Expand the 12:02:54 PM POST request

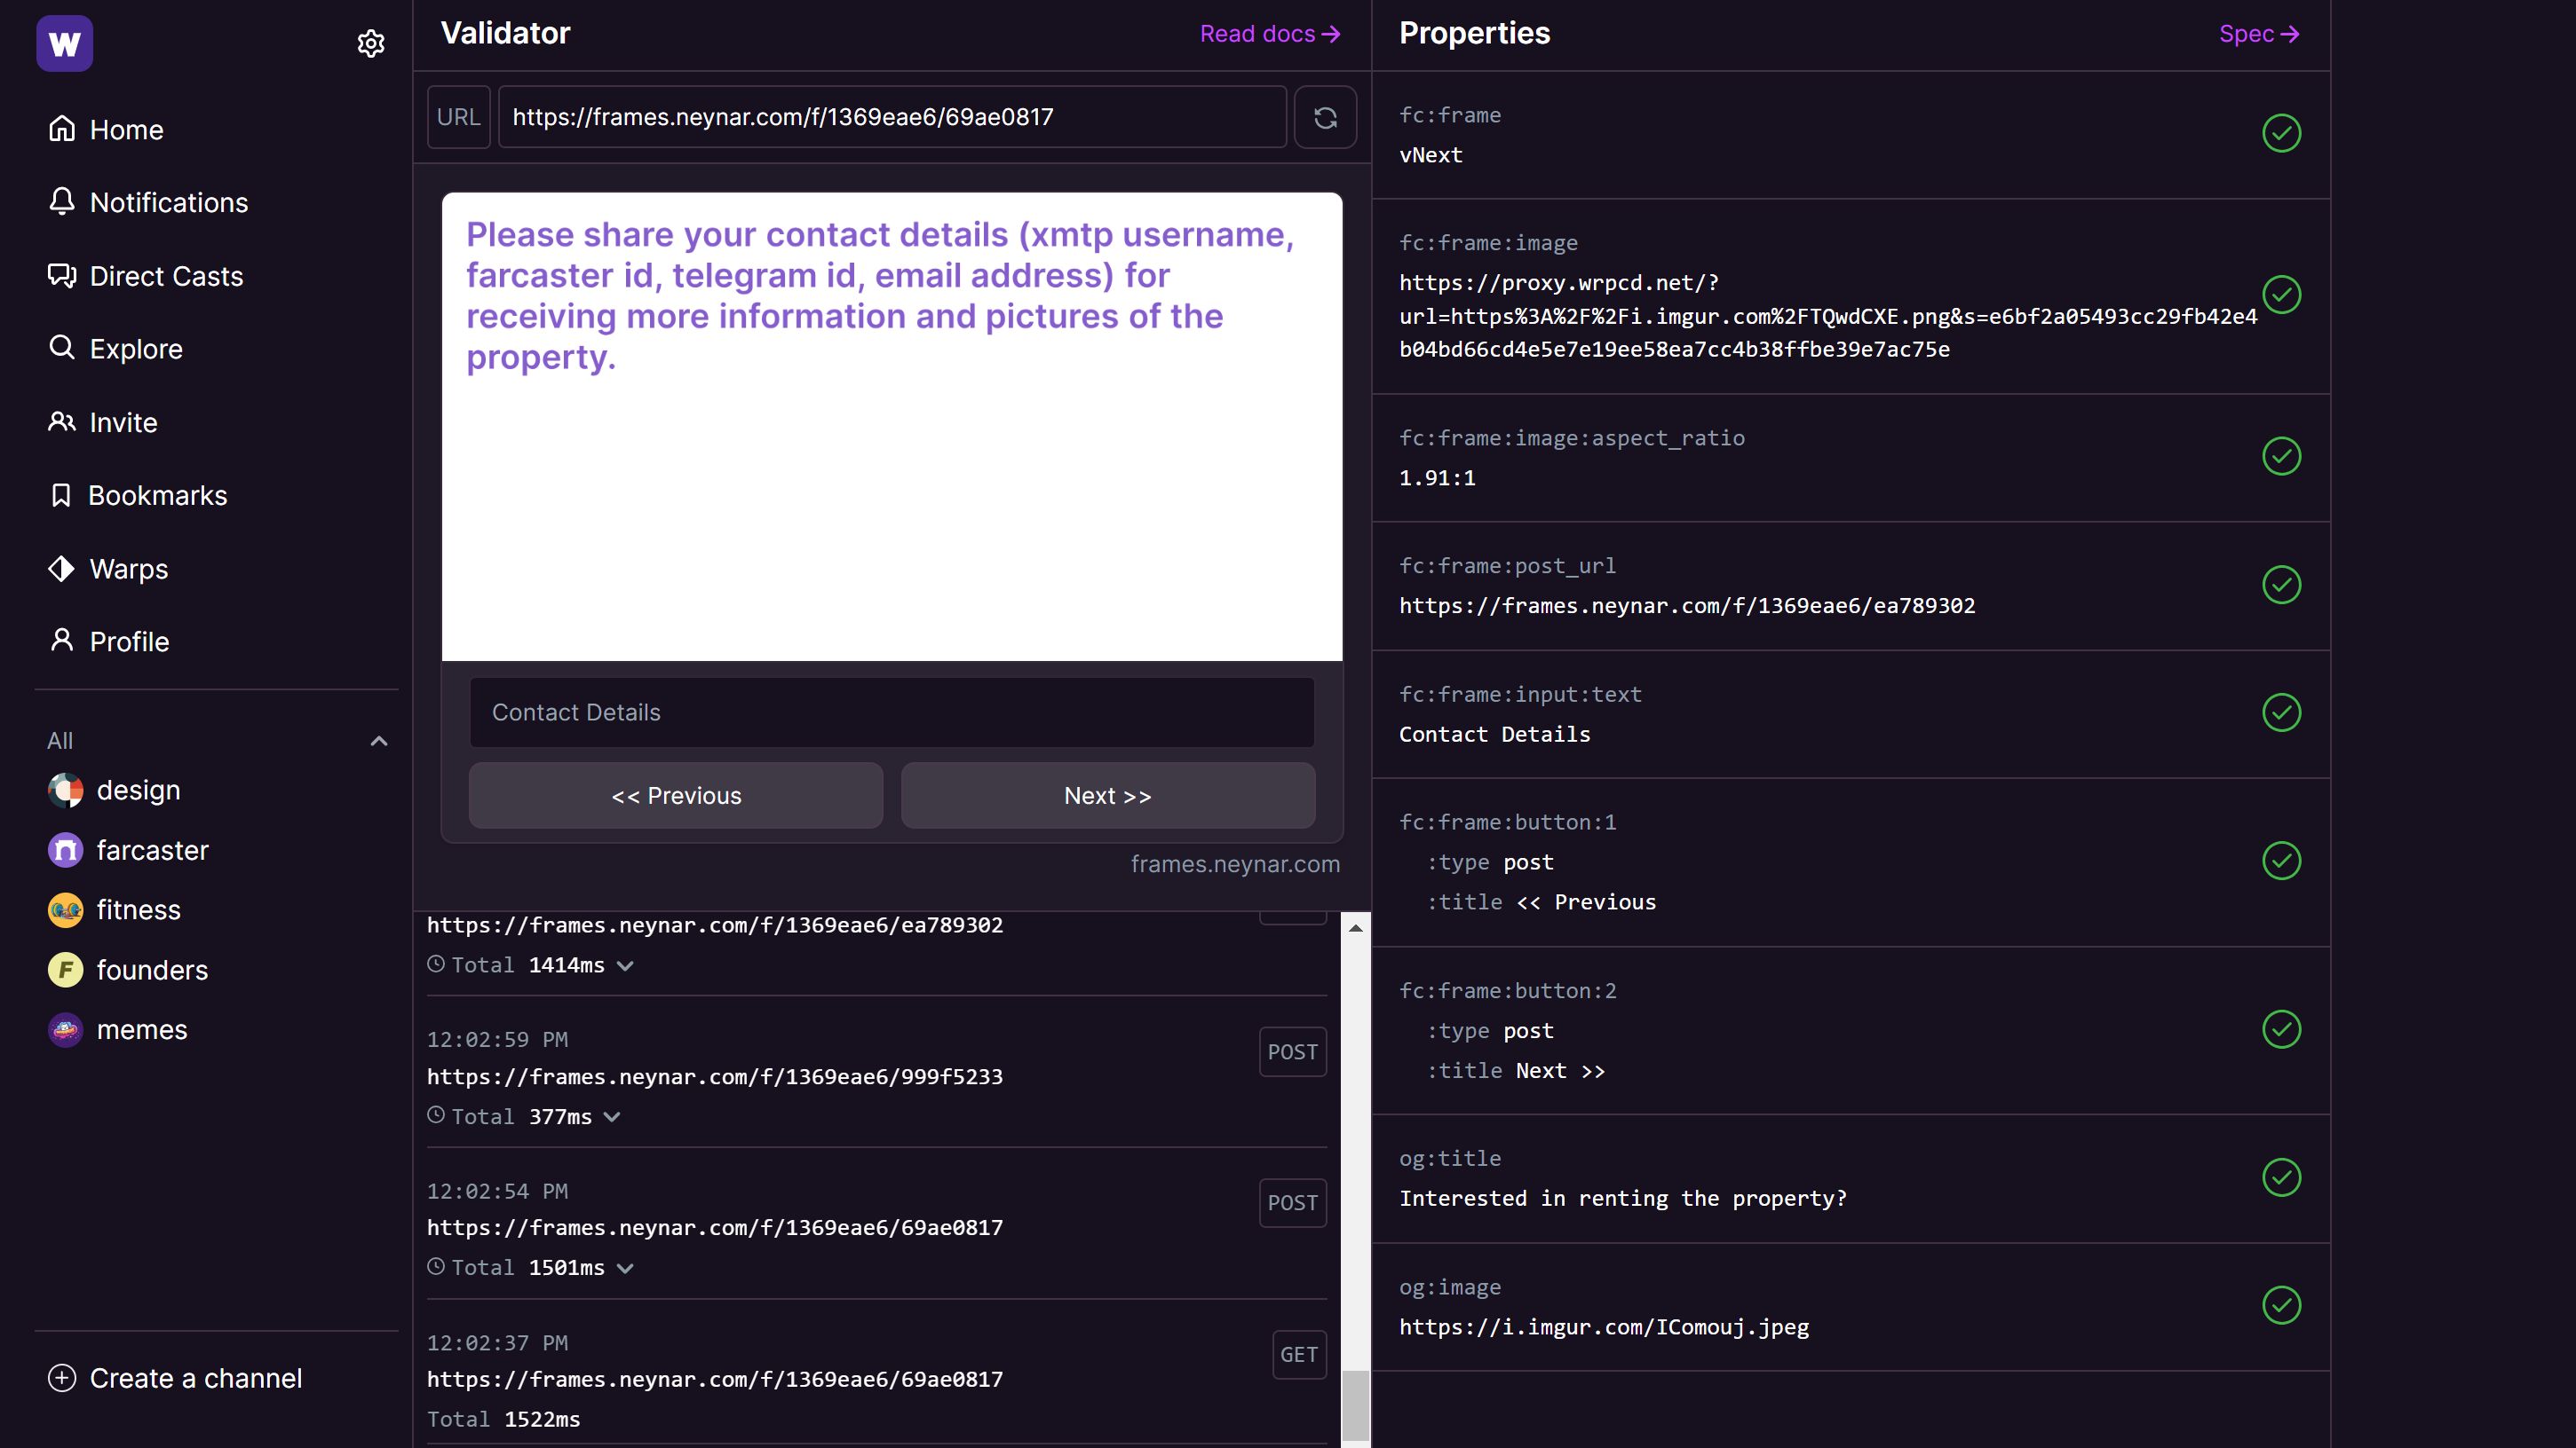pos(626,1268)
